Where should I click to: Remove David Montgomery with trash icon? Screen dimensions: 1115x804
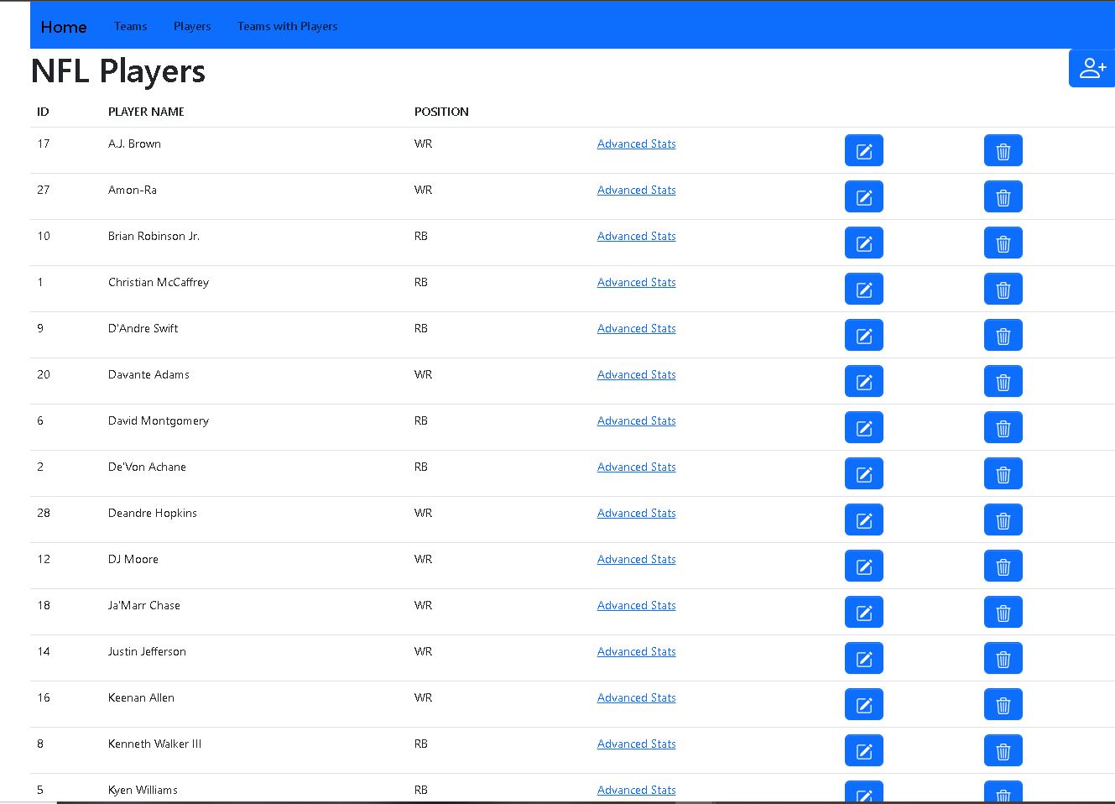(1003, 428)
